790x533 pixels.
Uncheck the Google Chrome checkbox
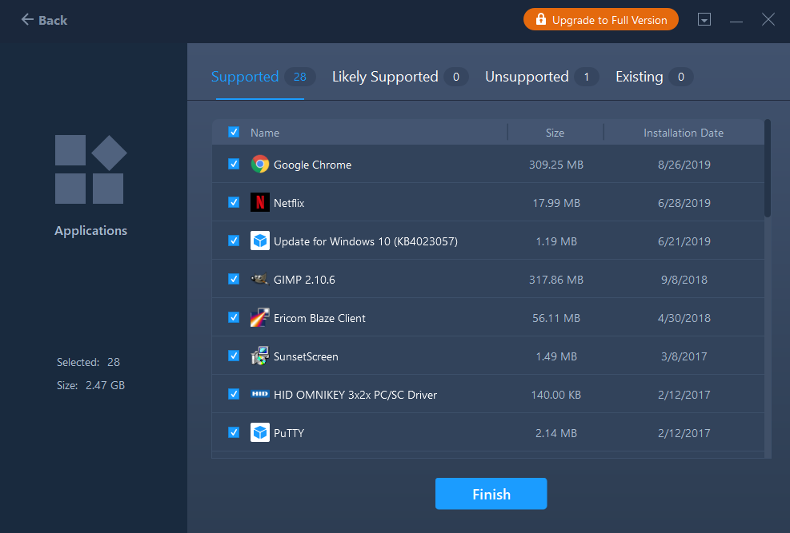click(234, 164)
